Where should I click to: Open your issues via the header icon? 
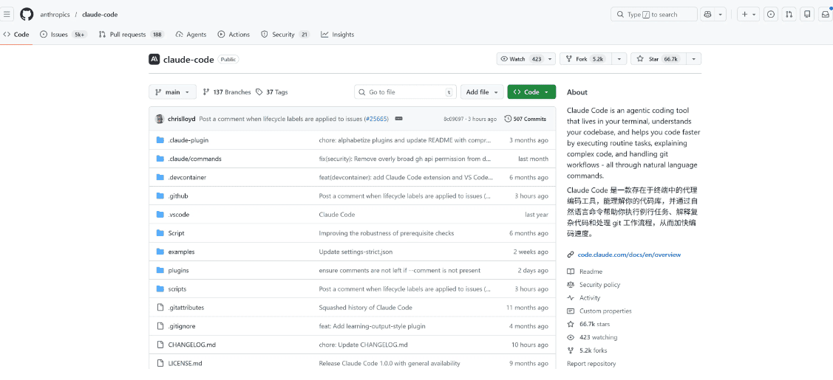[x=771, y=14]
